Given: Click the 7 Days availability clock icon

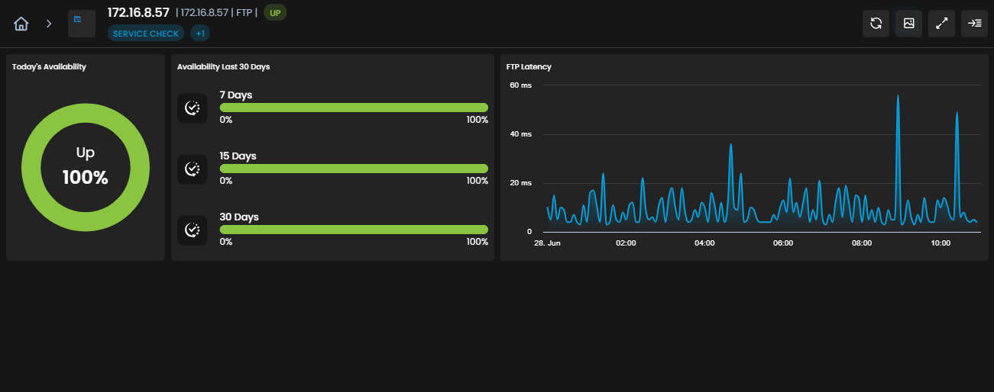Looking at the screenshot, I should pos(193,108).
